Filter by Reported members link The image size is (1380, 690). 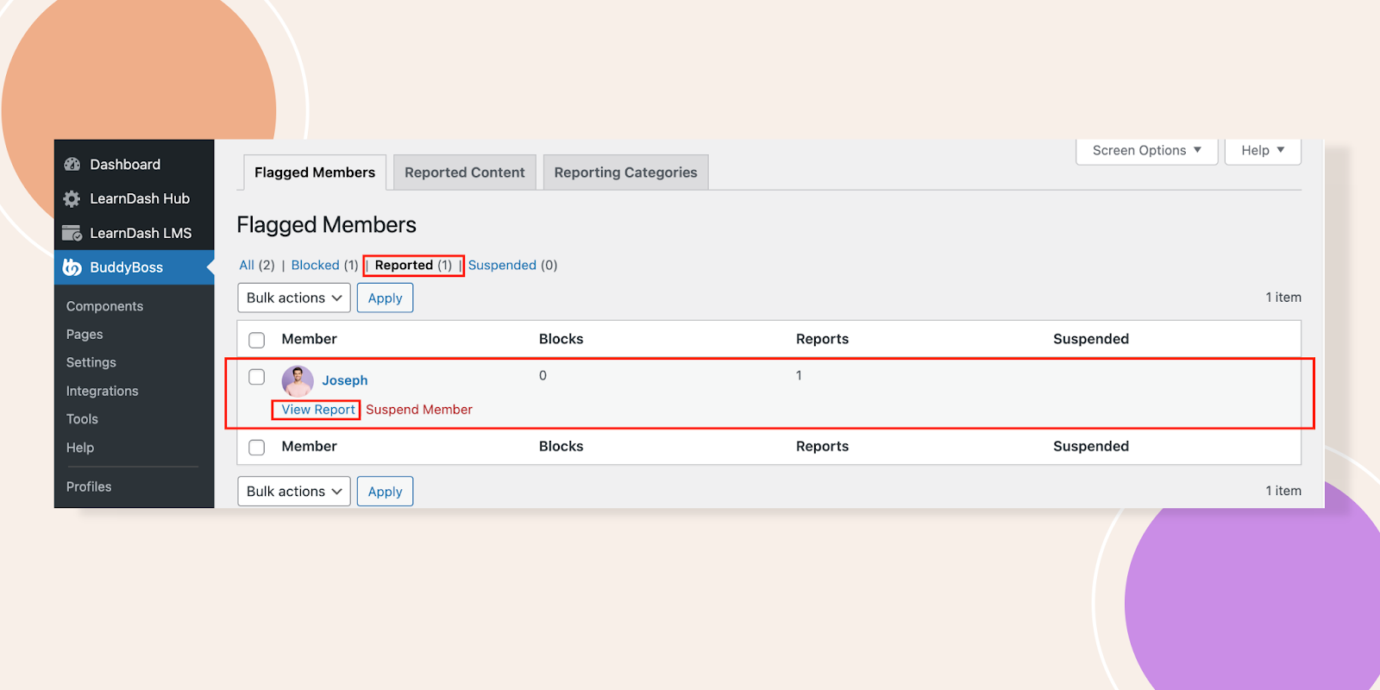[404, 265]
